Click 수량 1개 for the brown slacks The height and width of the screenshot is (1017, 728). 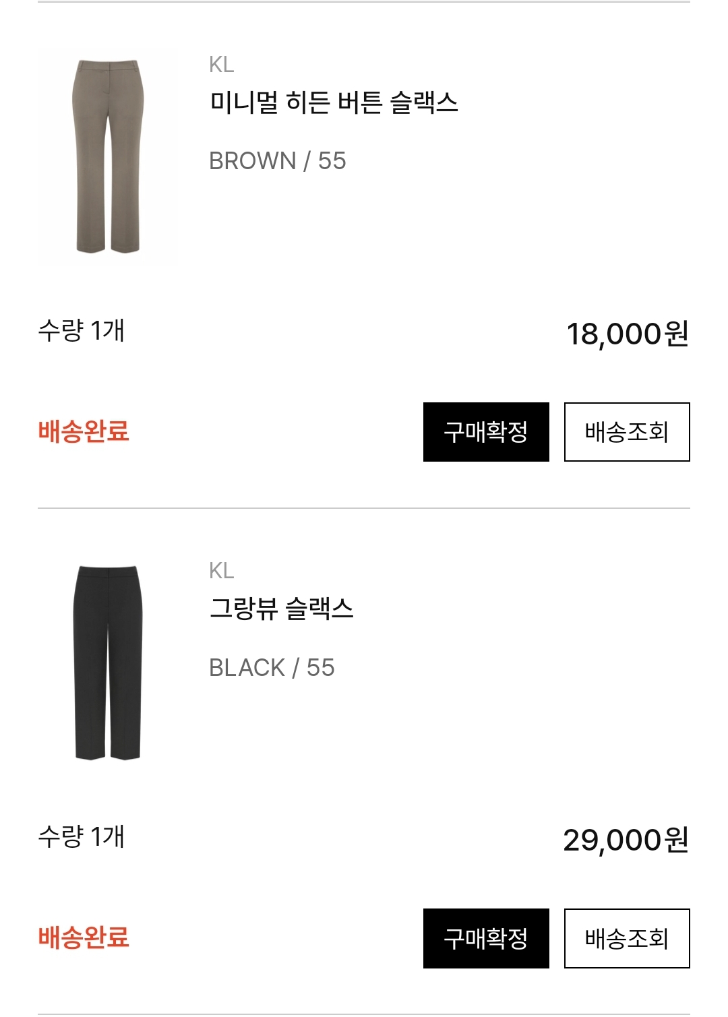click(82, 330)
